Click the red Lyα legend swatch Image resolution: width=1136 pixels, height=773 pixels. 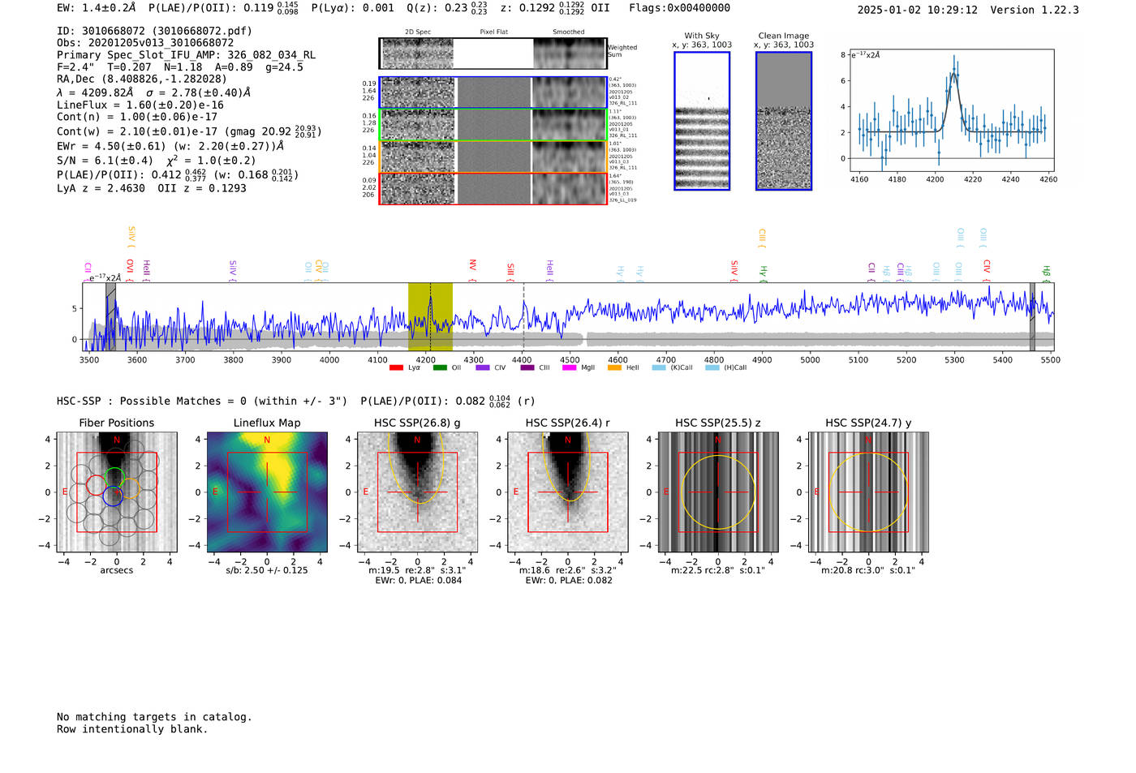(x=396, y=367)
